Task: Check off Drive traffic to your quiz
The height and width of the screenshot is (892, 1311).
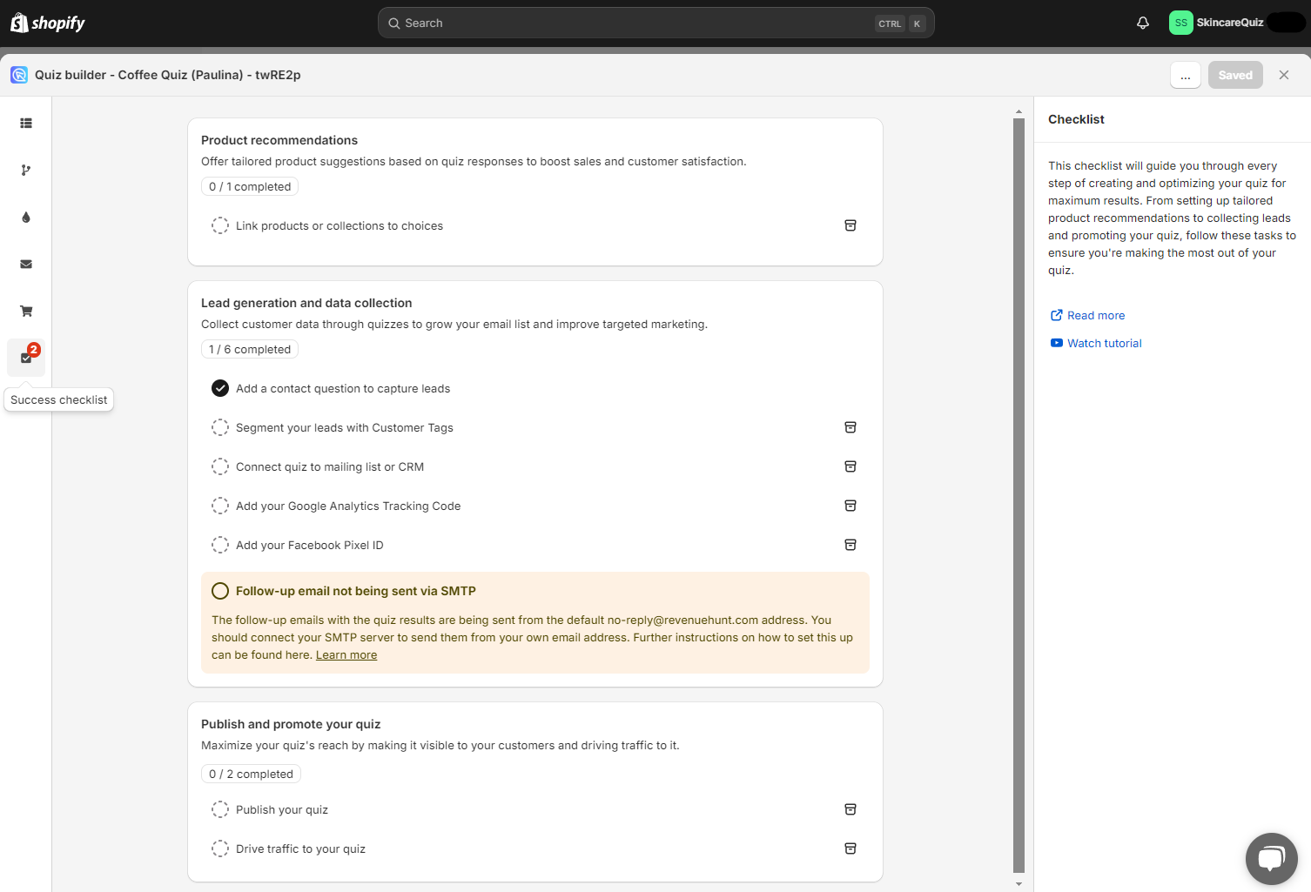Action: [220, 848]
